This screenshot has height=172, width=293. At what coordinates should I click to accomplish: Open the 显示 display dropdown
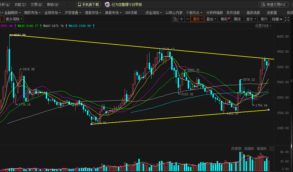tap(251, 19)
